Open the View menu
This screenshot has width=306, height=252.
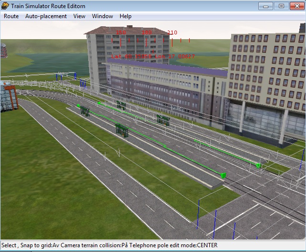[x=79, y=16]
